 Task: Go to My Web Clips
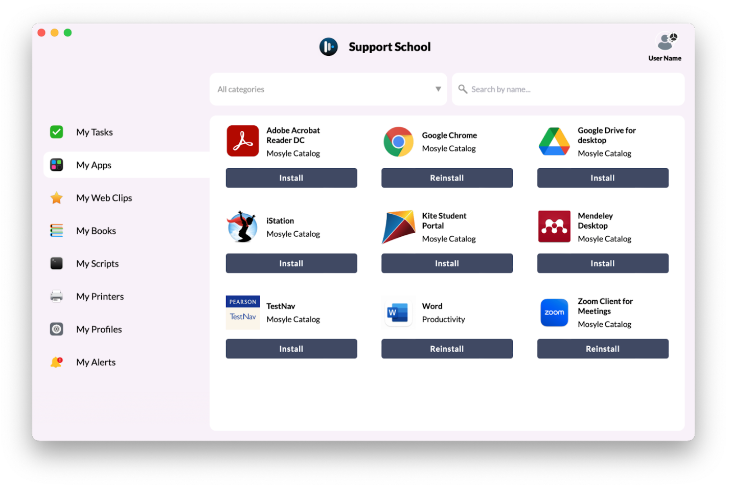pos(104,198)
